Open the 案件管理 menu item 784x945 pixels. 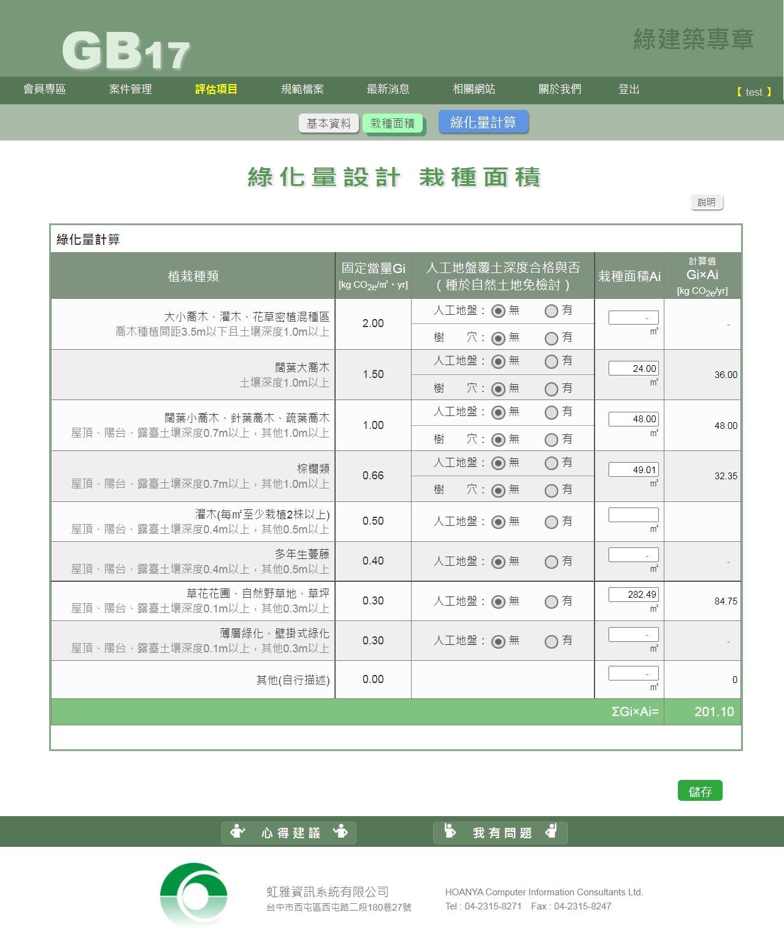[130, 90]
